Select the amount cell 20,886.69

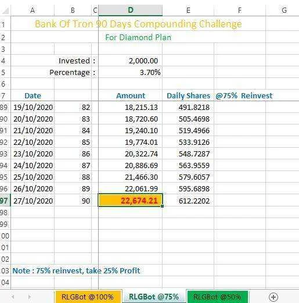tap(131, 165)
